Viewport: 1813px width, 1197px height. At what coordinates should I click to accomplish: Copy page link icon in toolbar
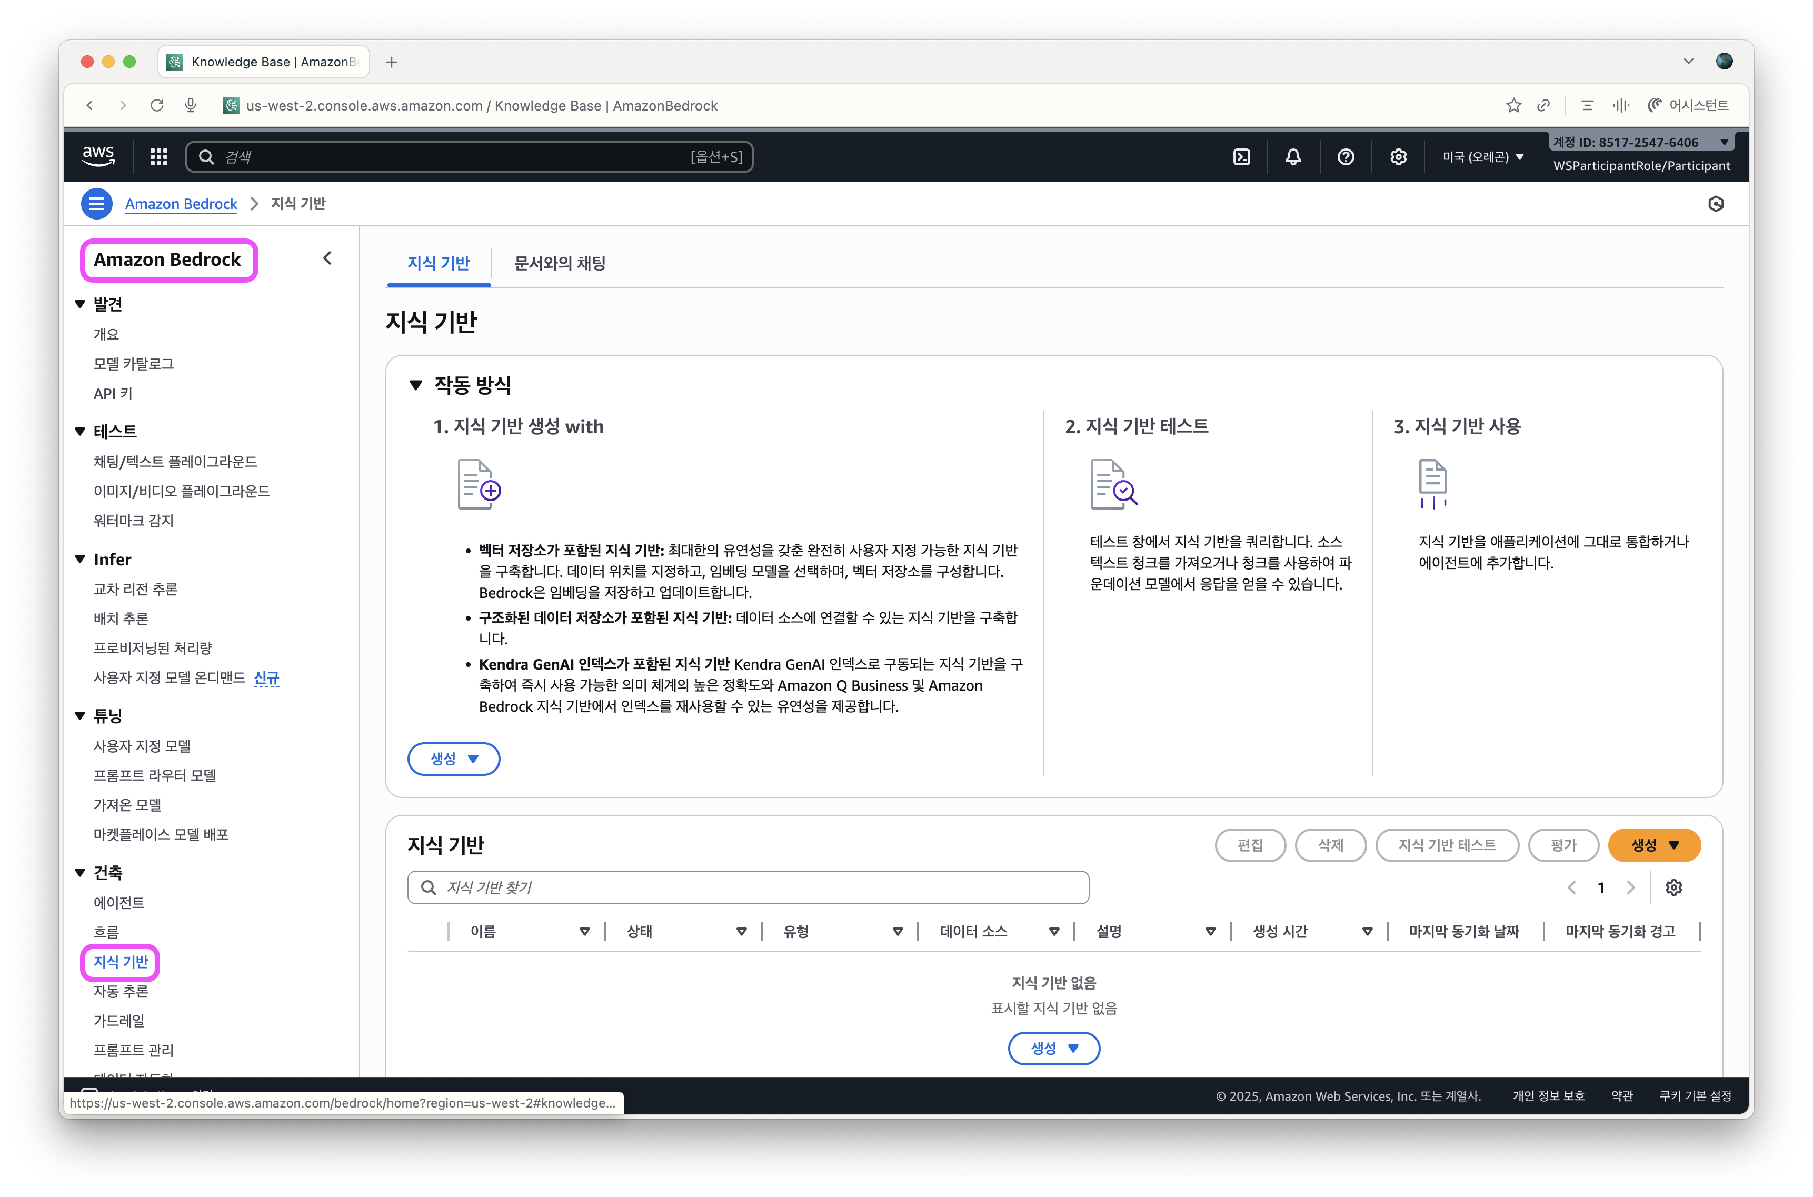tap(1543, 105)
